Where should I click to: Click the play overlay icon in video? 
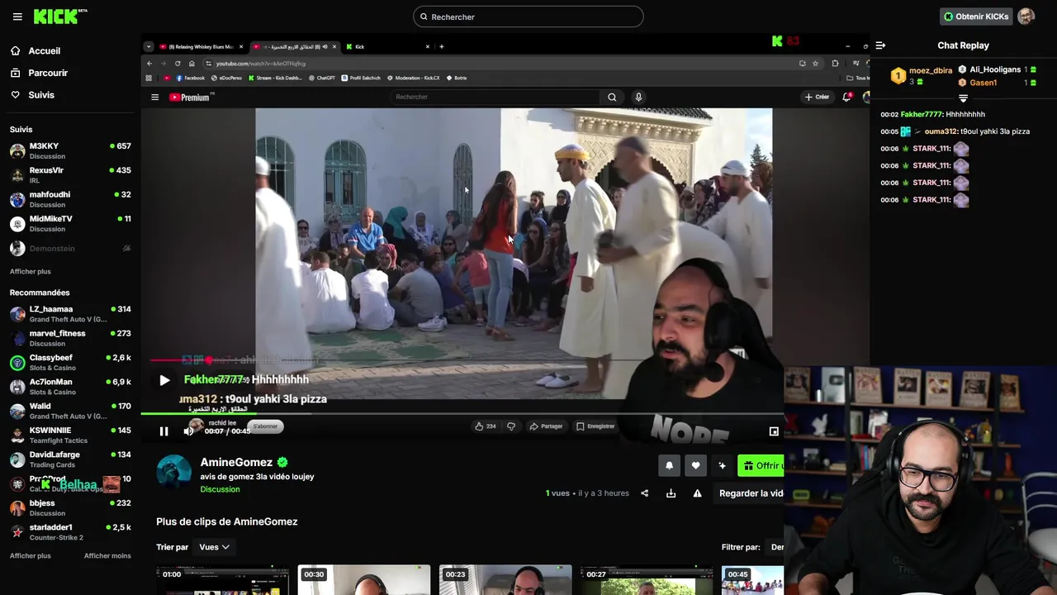coord(164,381)
